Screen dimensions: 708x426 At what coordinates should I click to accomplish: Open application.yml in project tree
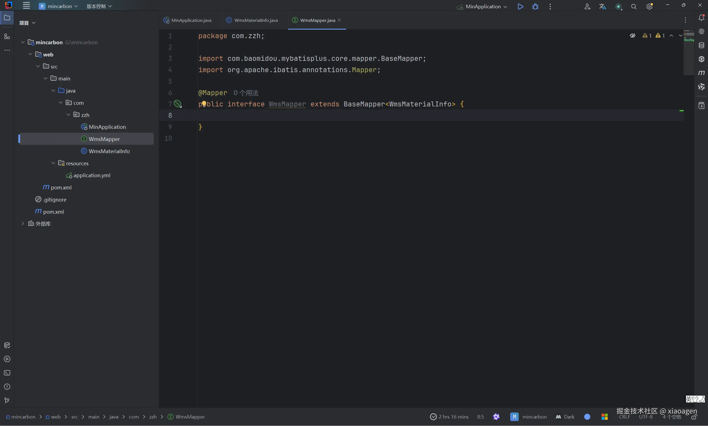click(x=92, y=175)
